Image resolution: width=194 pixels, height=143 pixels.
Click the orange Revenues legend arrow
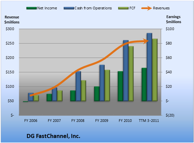point(147,8)
